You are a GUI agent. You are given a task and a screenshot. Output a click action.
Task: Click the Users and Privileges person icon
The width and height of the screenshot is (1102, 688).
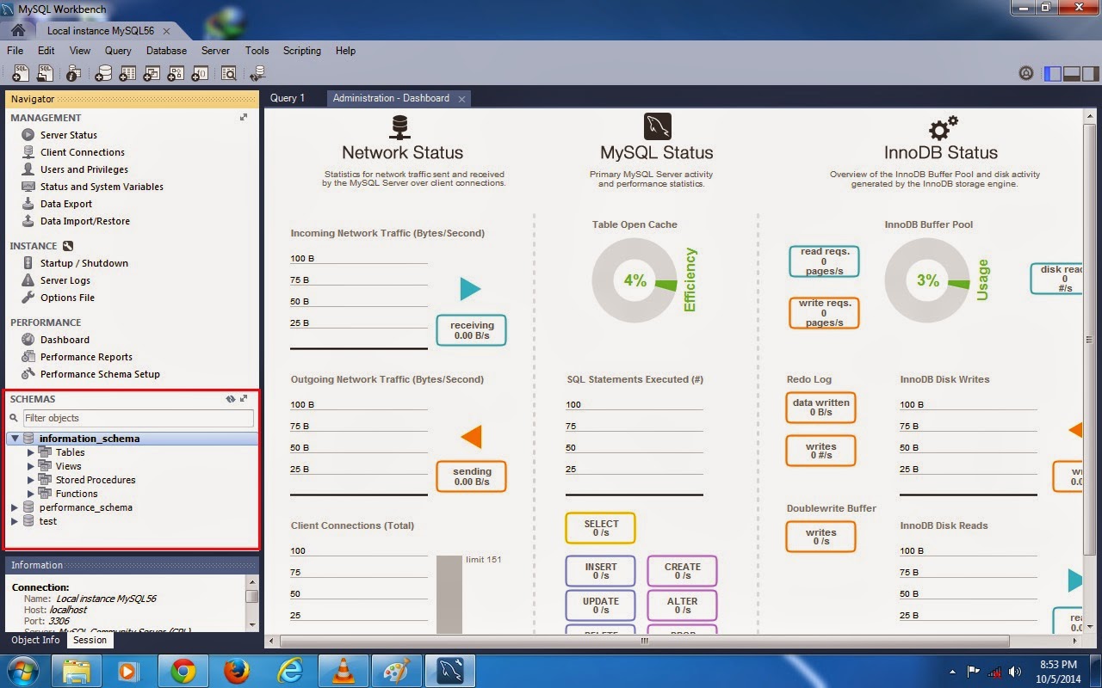28,169
